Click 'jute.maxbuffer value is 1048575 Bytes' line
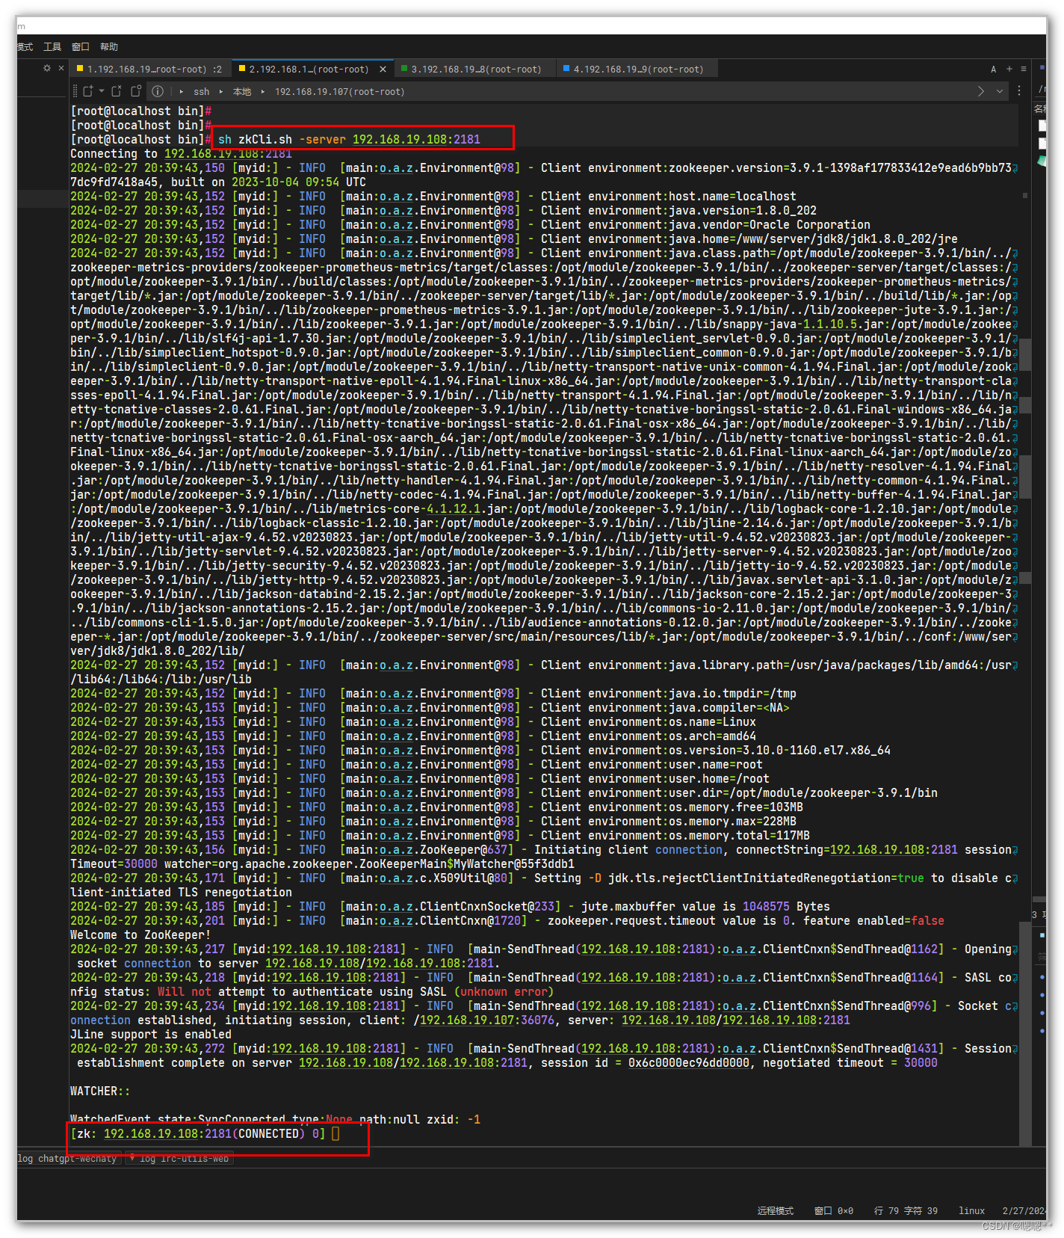Screen dimensions: 1064x1238 [705, 906]
